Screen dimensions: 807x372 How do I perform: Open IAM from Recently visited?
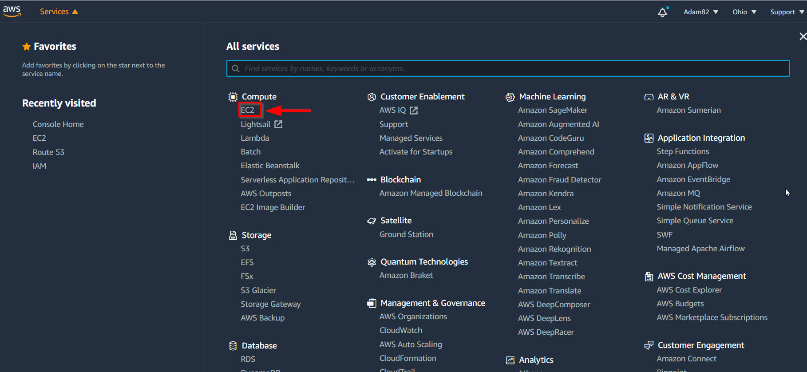tap(40, 166)
